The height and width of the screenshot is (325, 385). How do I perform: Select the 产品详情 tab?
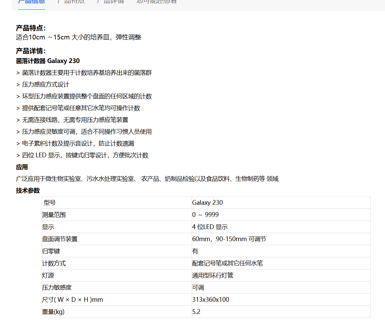click(110, 2)
